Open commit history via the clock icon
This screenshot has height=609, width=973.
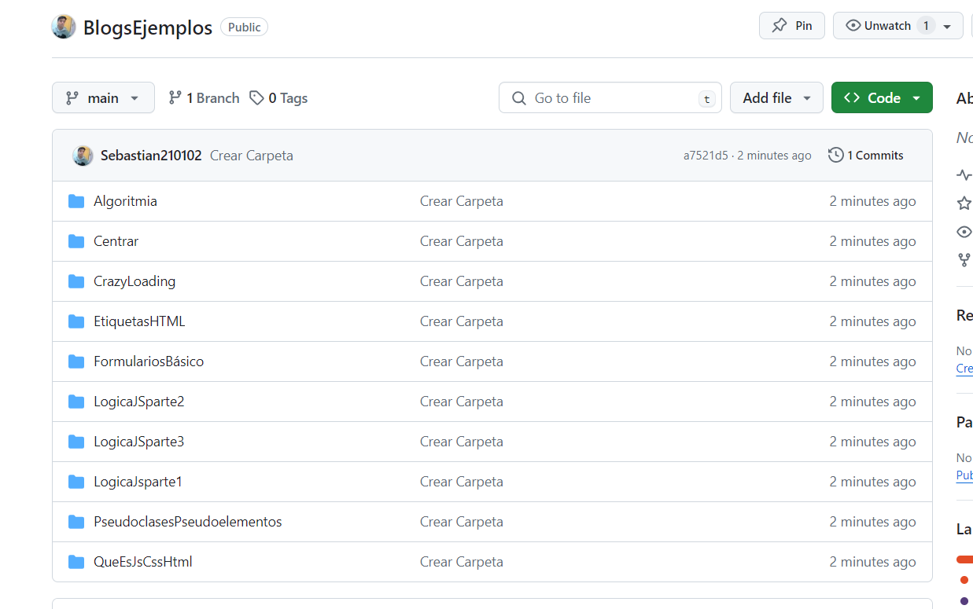click(x=836, y=156)
